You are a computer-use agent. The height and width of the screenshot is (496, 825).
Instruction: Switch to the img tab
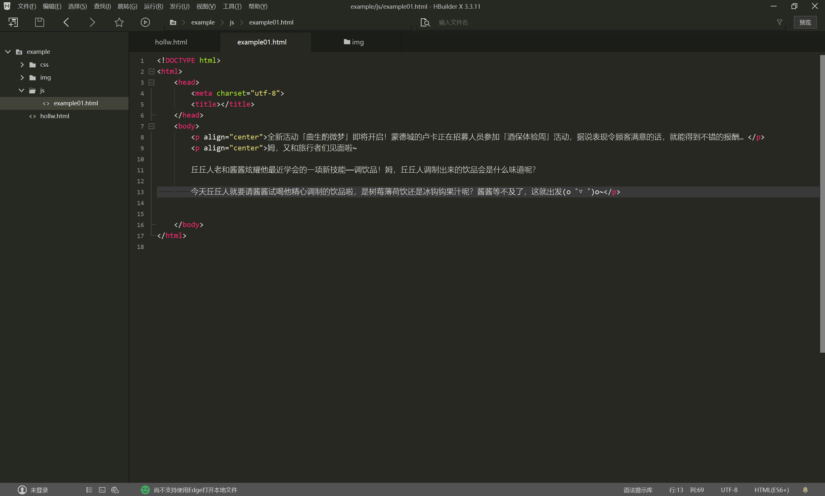pos(356,42)
